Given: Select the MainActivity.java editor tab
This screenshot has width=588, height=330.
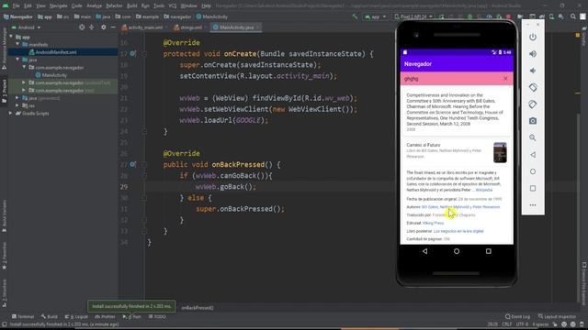Looking at the screenshot, I should [235, 27].
